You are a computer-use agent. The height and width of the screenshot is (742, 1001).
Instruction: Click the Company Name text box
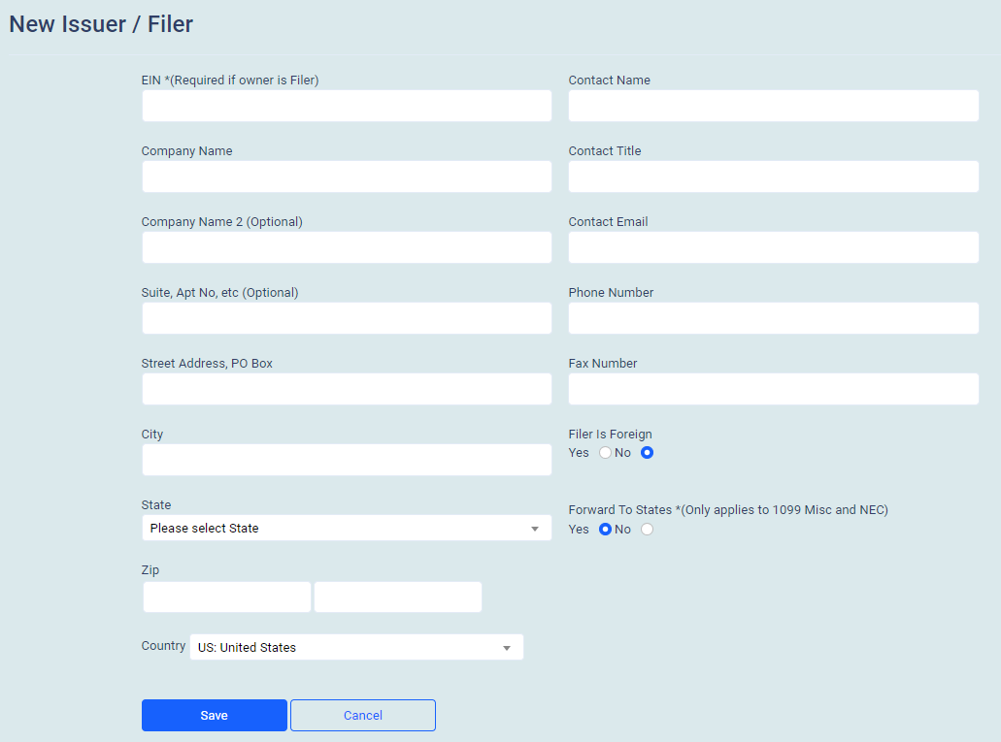(x=347, y=177)
